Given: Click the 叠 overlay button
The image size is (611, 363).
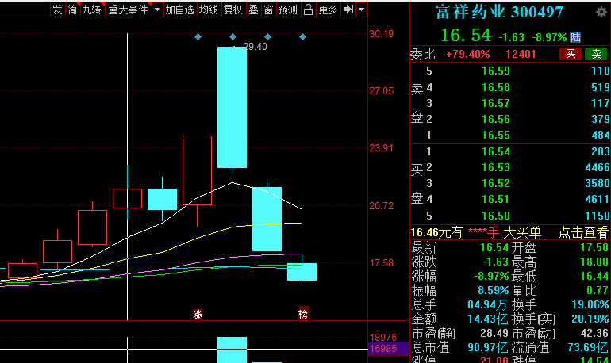Looking at the screenshot, I should (254, 10).
